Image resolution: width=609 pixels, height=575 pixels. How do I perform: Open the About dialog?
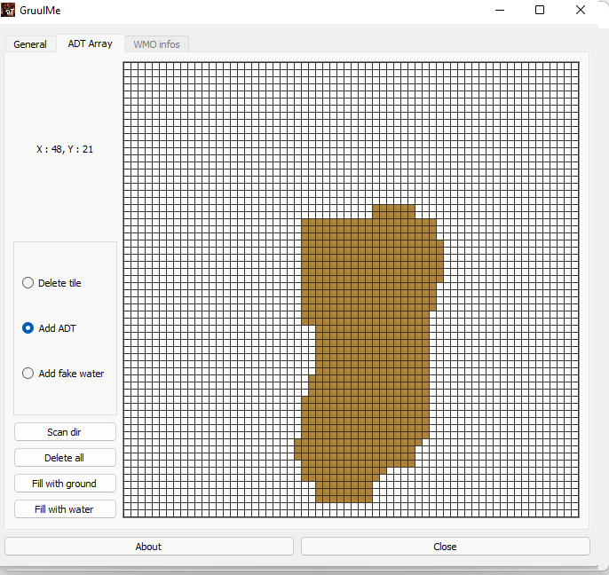tap(148, 547)
